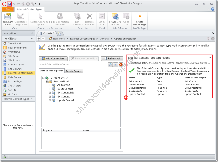Screen dimensions: 218x162
Task: Open the Help question mark icon
Action: [x=213, y=9]
